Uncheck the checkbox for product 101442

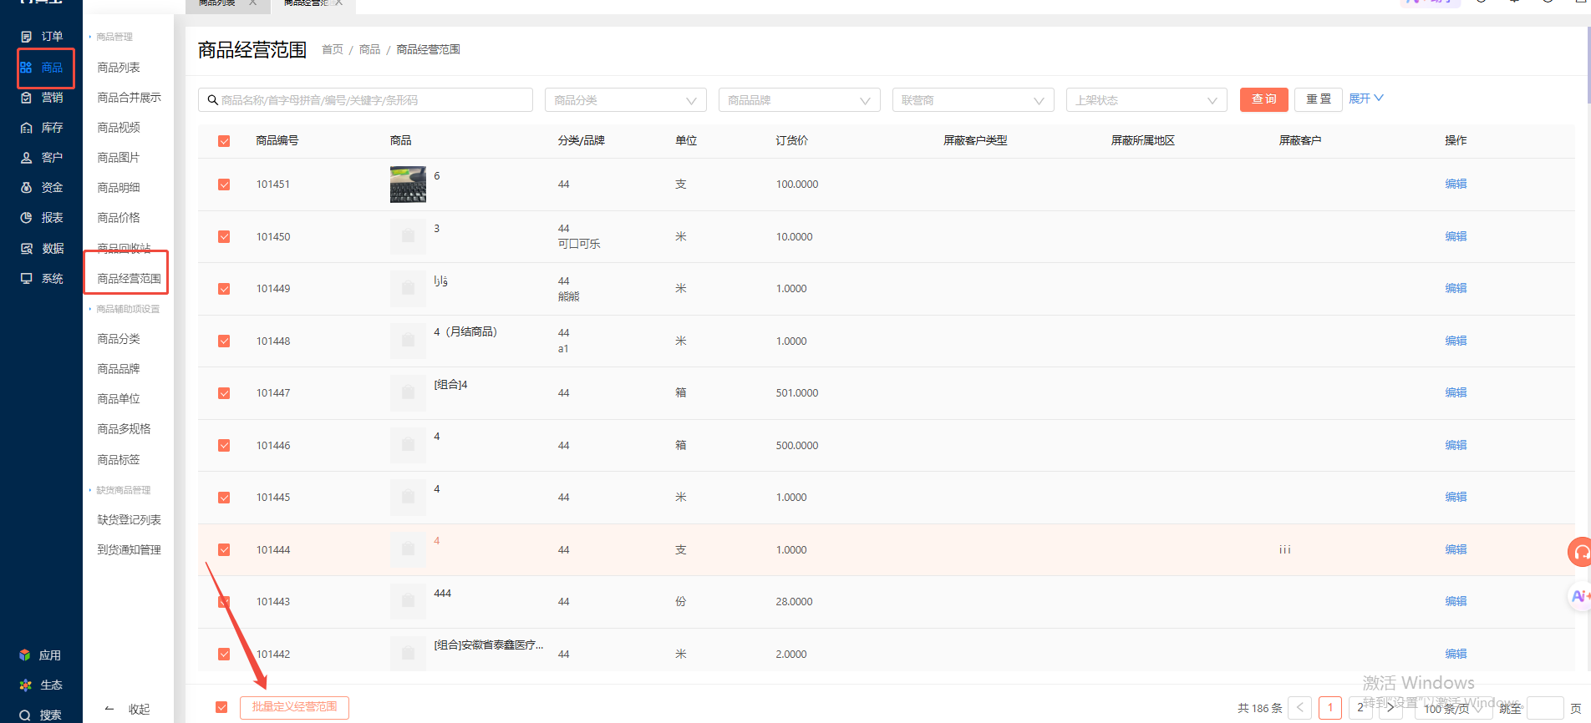tap(224, 655)
